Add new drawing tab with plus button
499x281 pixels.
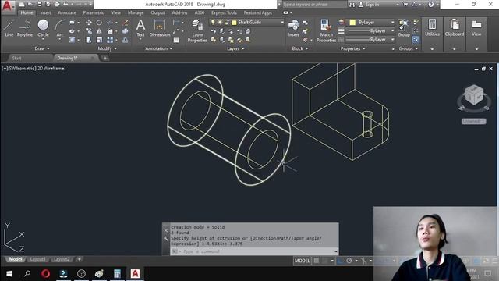(104, 58)
